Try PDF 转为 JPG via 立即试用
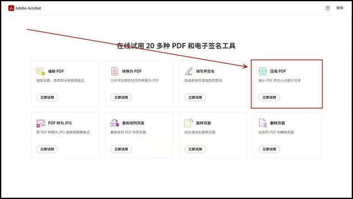Image resolution: width=353 pixels, height=199 pixels. tap(47, 149)
